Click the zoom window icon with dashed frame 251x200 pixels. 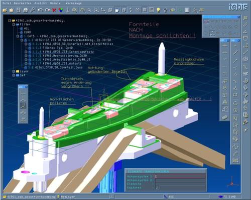[x=96, y=10]
